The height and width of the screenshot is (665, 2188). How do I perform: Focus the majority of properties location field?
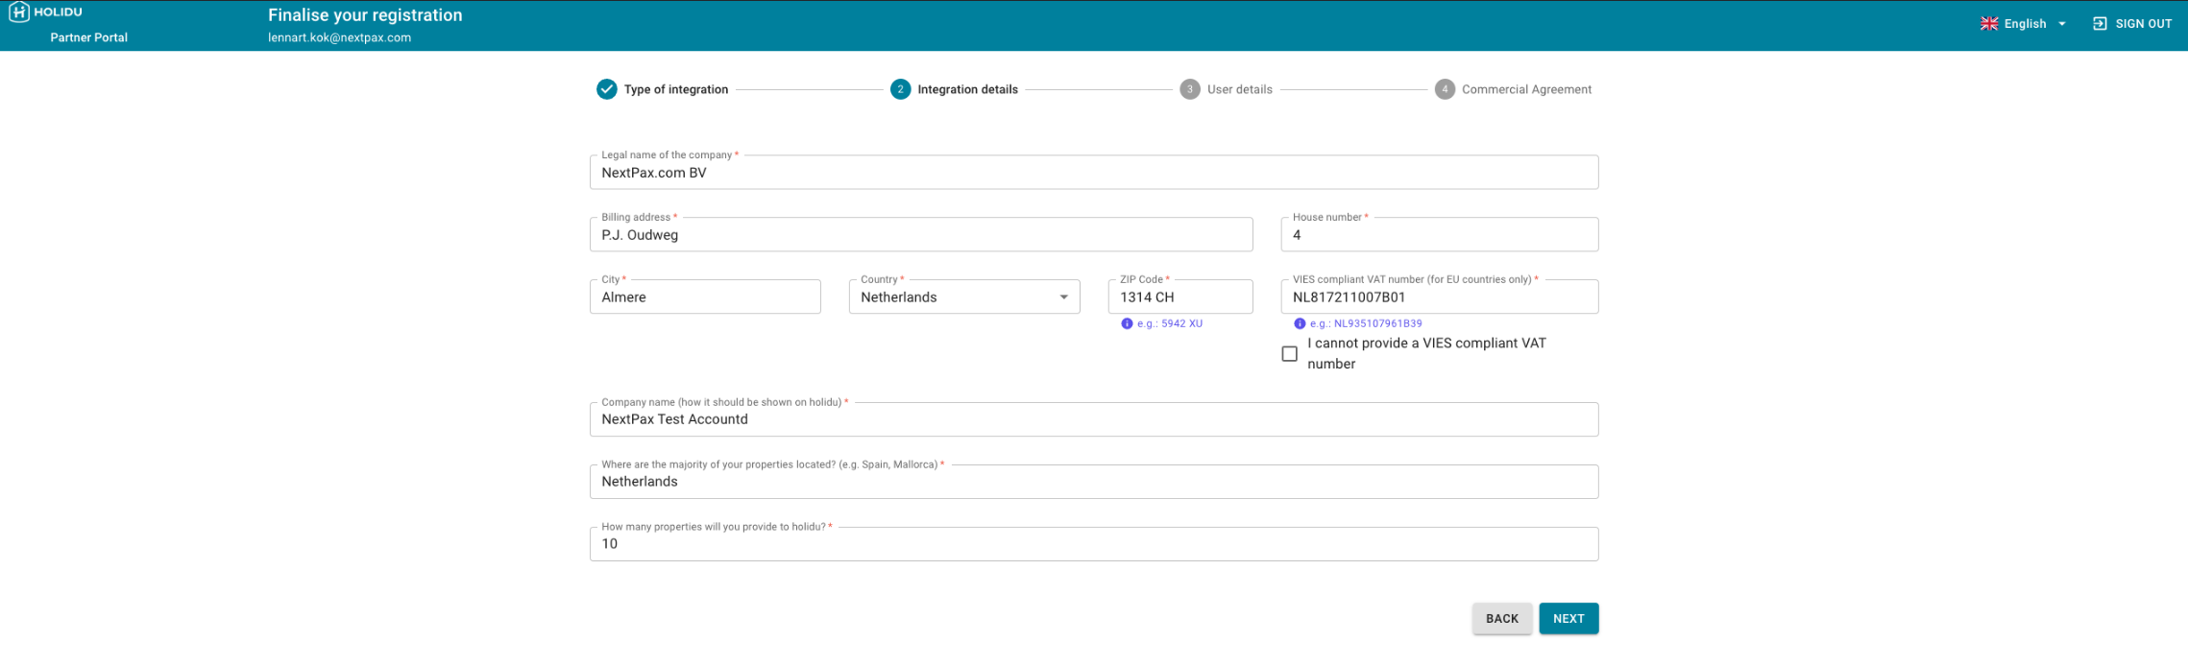(1093, 482)
